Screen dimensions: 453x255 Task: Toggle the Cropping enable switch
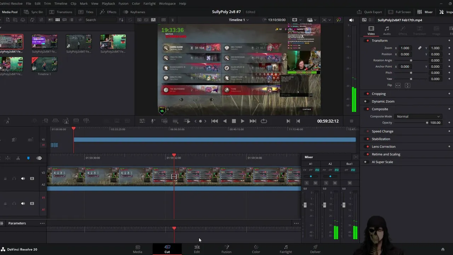pos(367,94)
